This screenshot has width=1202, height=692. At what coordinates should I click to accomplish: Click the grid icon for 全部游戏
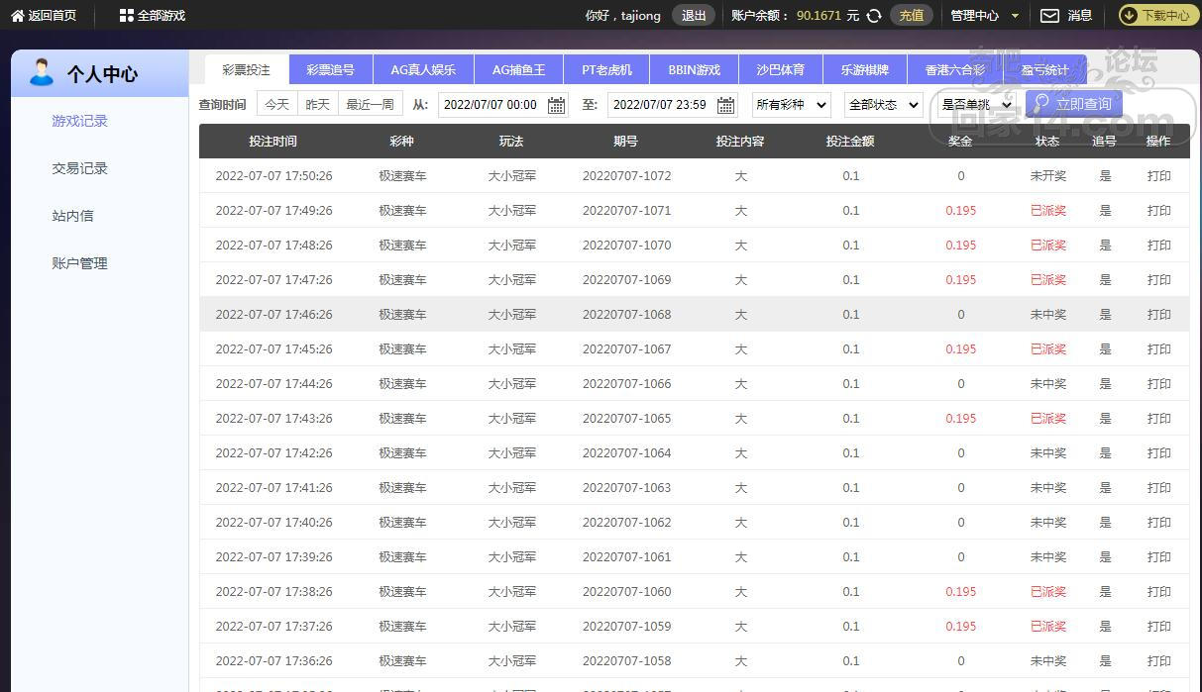pyautogui.click(x=126, y=16)
